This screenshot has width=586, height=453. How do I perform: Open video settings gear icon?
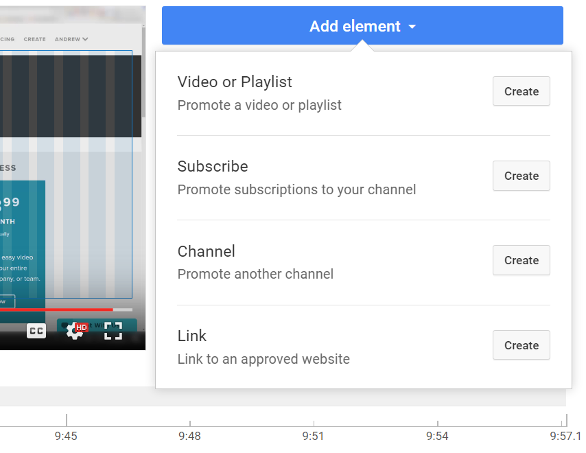pos(75,331)
